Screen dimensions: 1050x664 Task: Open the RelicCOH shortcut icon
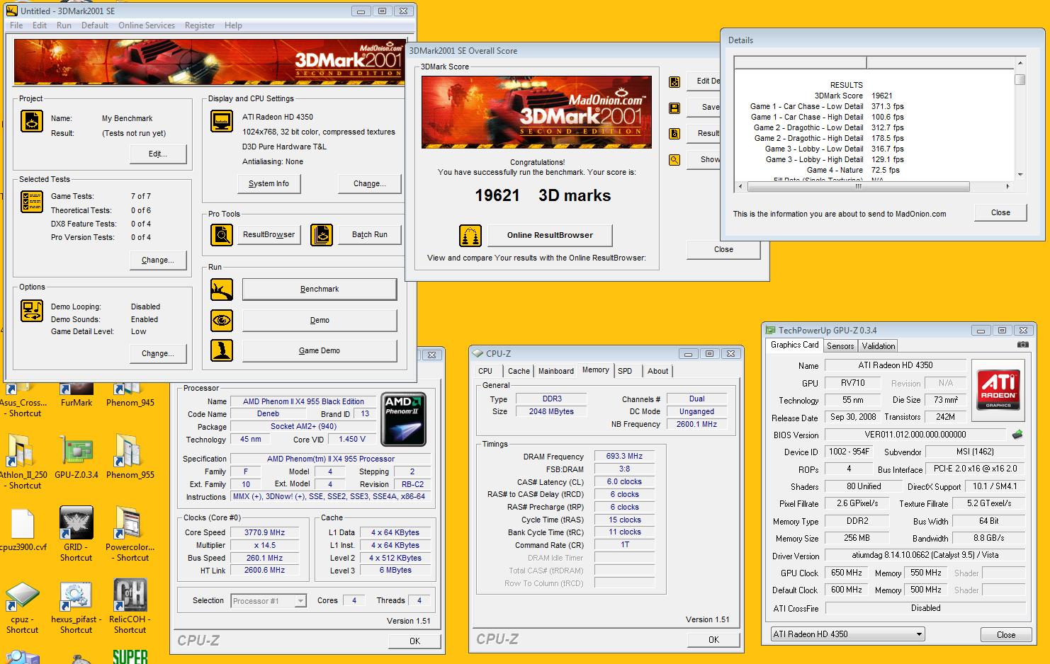[x=130, y=607]
